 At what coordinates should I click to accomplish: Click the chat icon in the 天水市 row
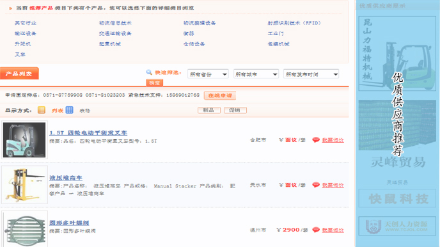(x=316, y=185)
